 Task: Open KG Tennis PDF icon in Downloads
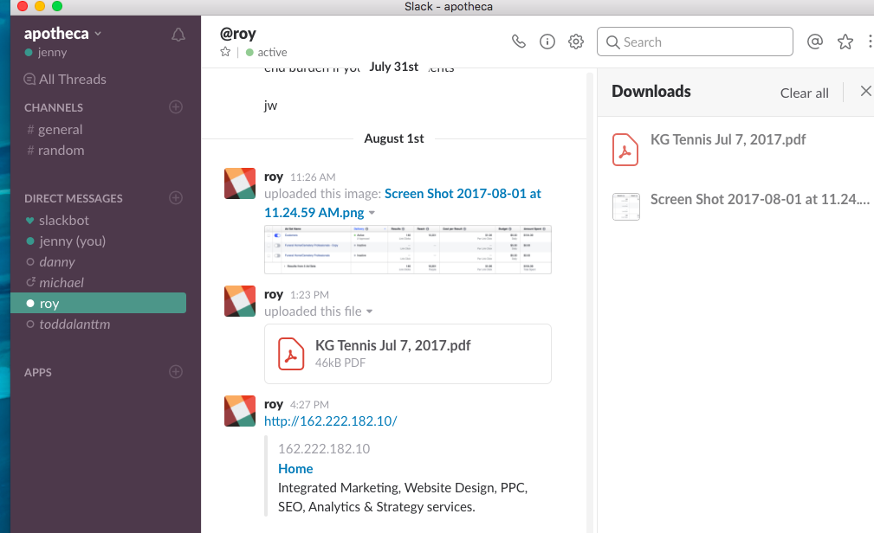point(625,150)
